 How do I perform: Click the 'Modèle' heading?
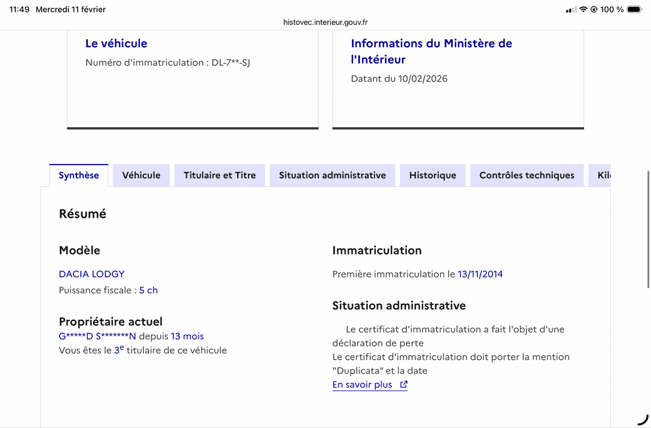click(79, 250)
